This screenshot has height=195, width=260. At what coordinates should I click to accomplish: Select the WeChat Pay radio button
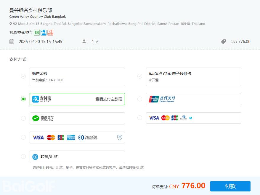tap(23, 118)
